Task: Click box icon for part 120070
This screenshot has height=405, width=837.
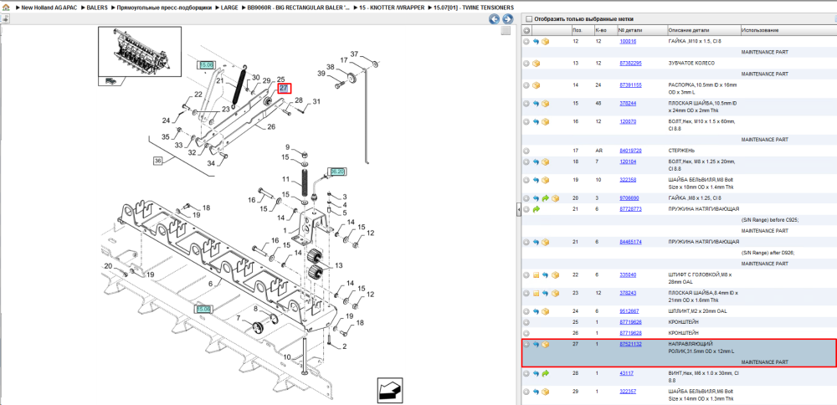Action: 546,121
